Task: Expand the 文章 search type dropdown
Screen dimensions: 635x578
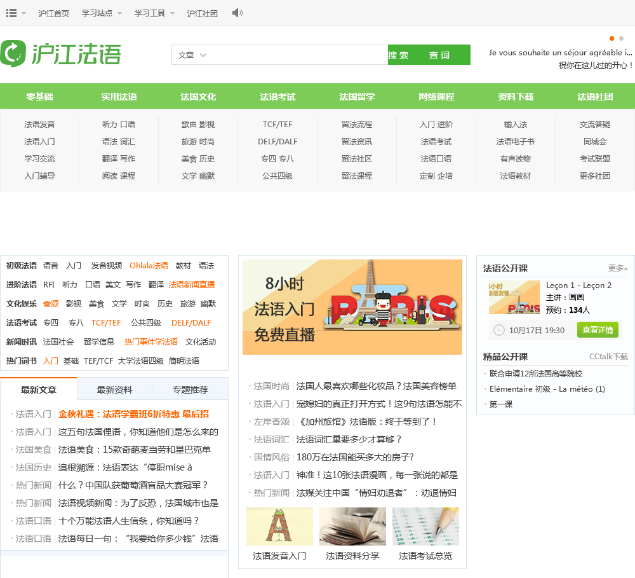Action: [192, 55]
